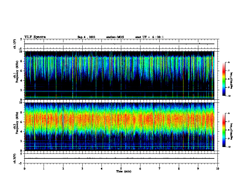The height and width of the screenshot is (189, 245).
Task: Click the "8" kHz tick on ch.2 spectrogram
Action: 21,112
